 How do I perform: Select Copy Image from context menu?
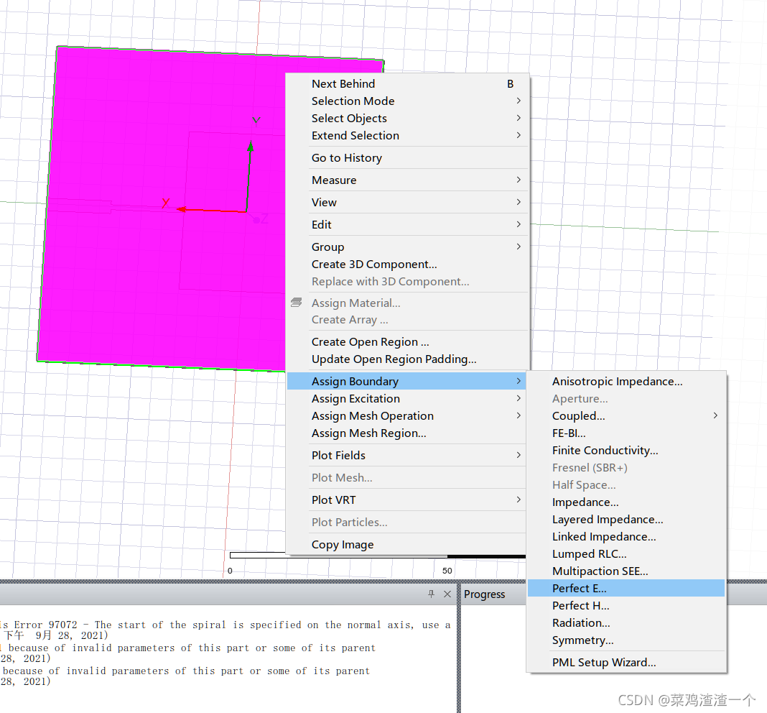coord(407,544)
